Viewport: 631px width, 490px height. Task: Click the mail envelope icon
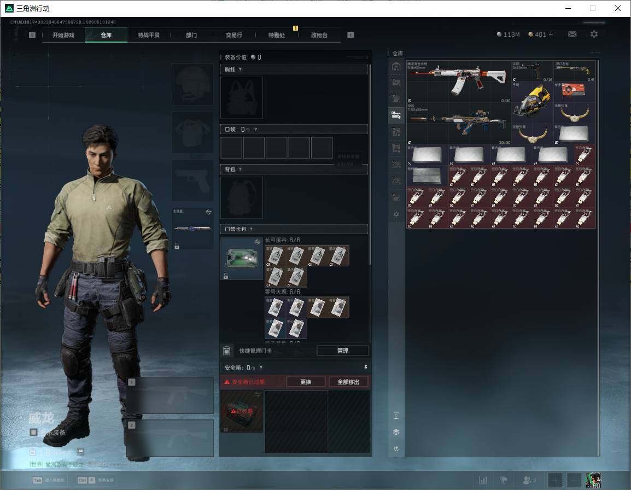(572, 34)
